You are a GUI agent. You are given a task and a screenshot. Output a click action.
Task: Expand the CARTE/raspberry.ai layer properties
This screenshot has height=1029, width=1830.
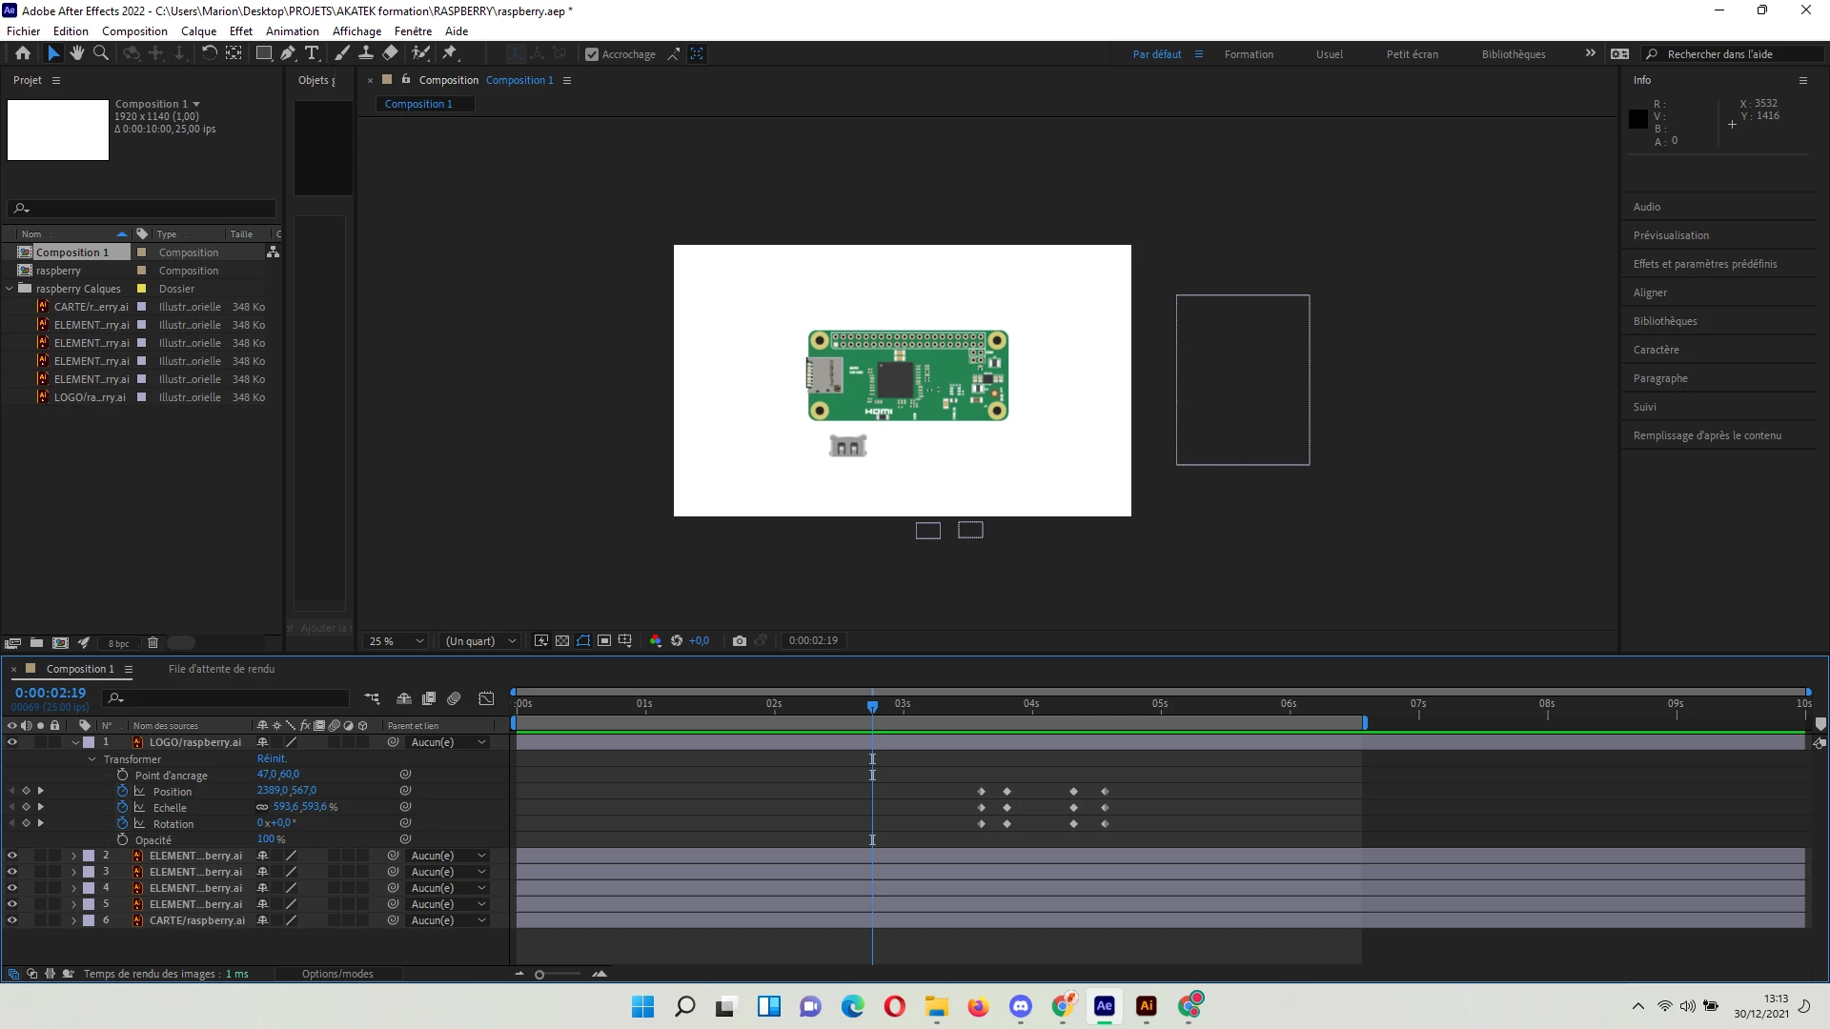click(x=73, y=920)
